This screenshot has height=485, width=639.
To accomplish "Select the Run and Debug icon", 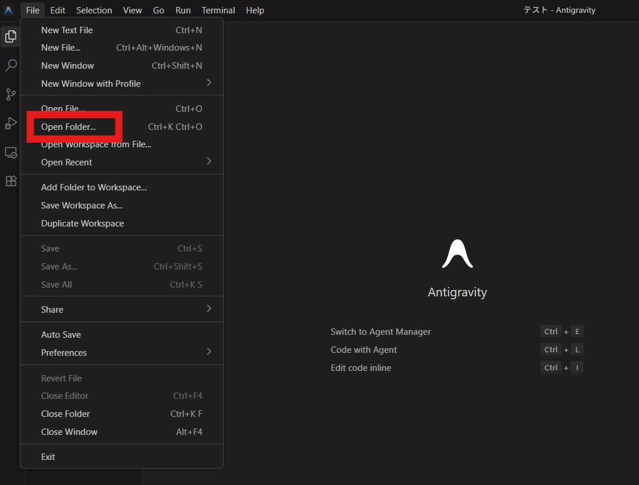I will (10, 123).
